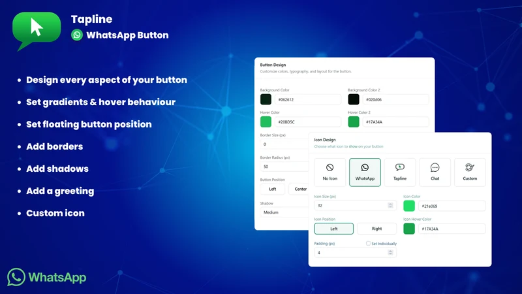Click the Icon Size field showing 32
The height and width of the screenshot is (294, 522).
click(x=355, y=205)
